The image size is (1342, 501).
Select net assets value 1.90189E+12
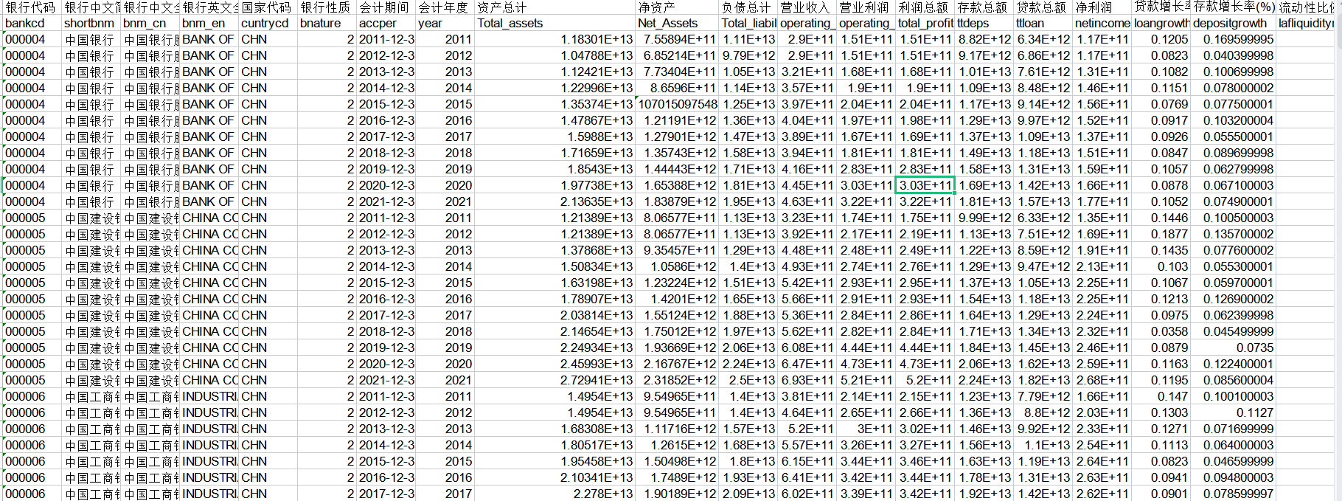tap(677, 494)
